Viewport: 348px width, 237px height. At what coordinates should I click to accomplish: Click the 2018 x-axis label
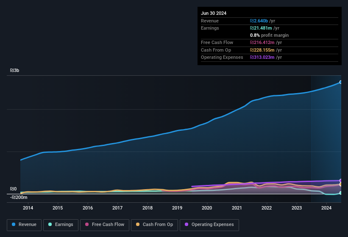(x=148, y=208)
